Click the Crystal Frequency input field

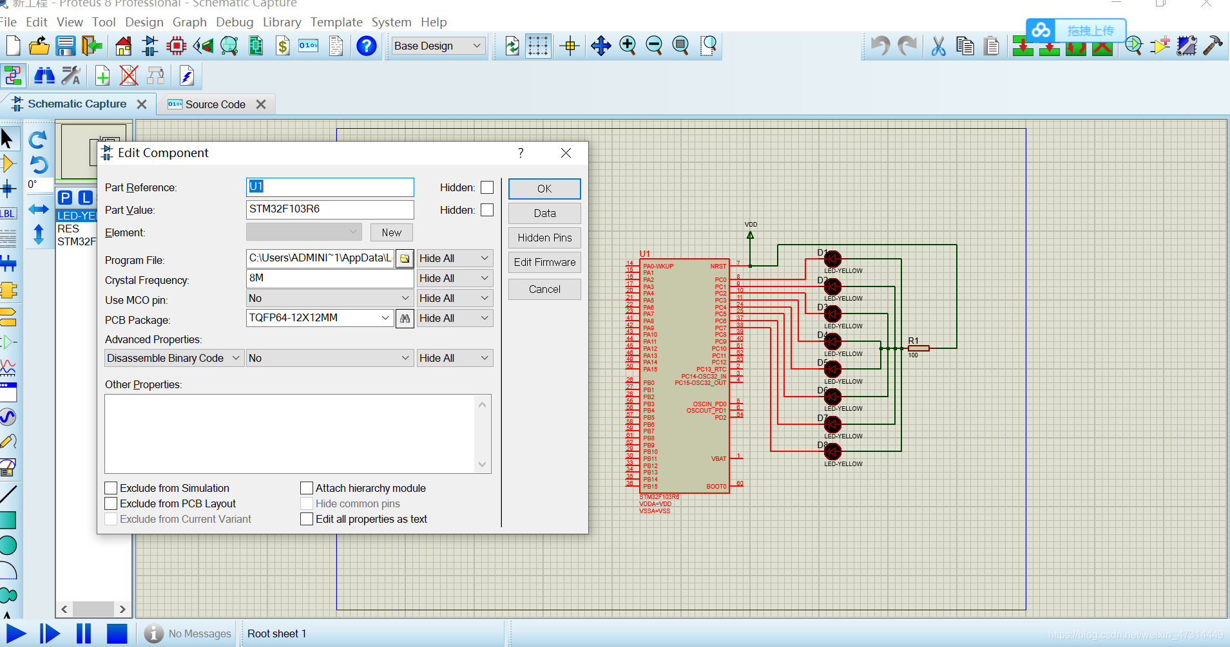[329, 278]
